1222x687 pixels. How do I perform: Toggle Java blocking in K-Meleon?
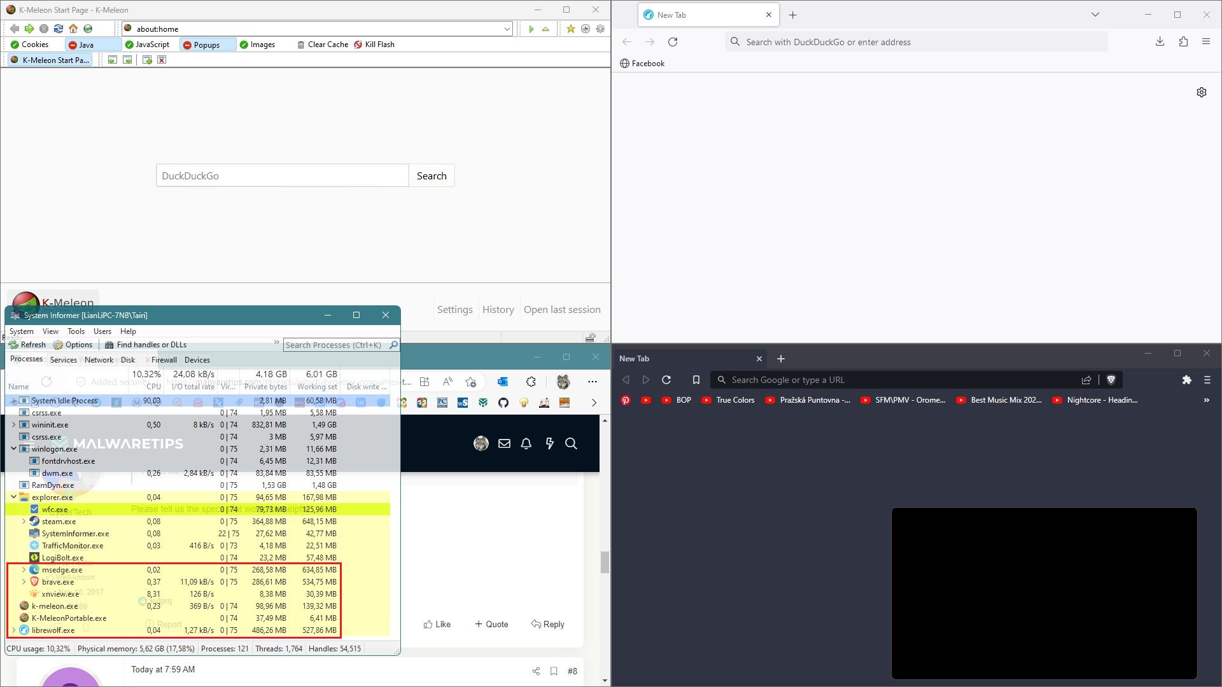tap(81, 45)
